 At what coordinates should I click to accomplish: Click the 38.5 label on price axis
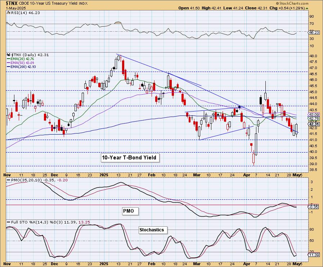tap(314, 170)
